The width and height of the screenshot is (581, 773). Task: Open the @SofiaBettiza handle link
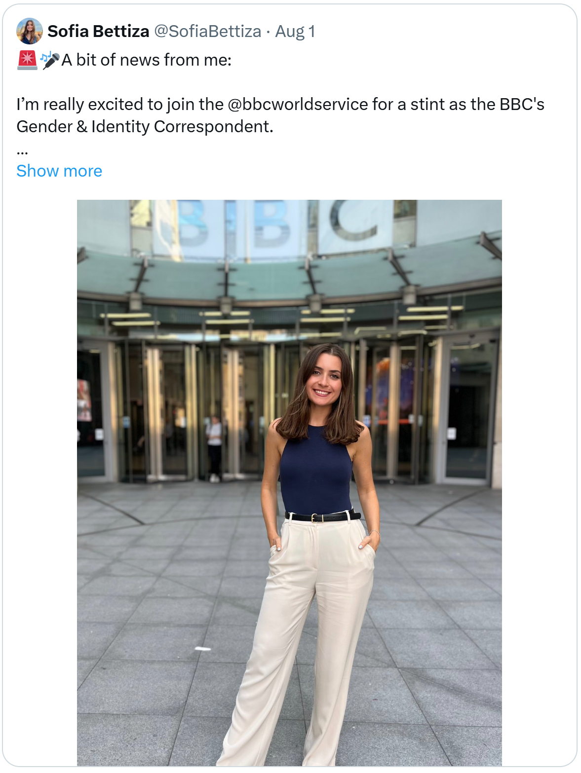click(x=208, y=31)
